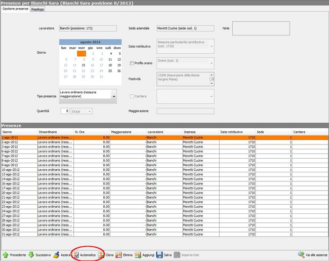The height and width of the screenshot is (261, 329).
Task: Click inside the Note text box
Action: (x=261, y=29)
